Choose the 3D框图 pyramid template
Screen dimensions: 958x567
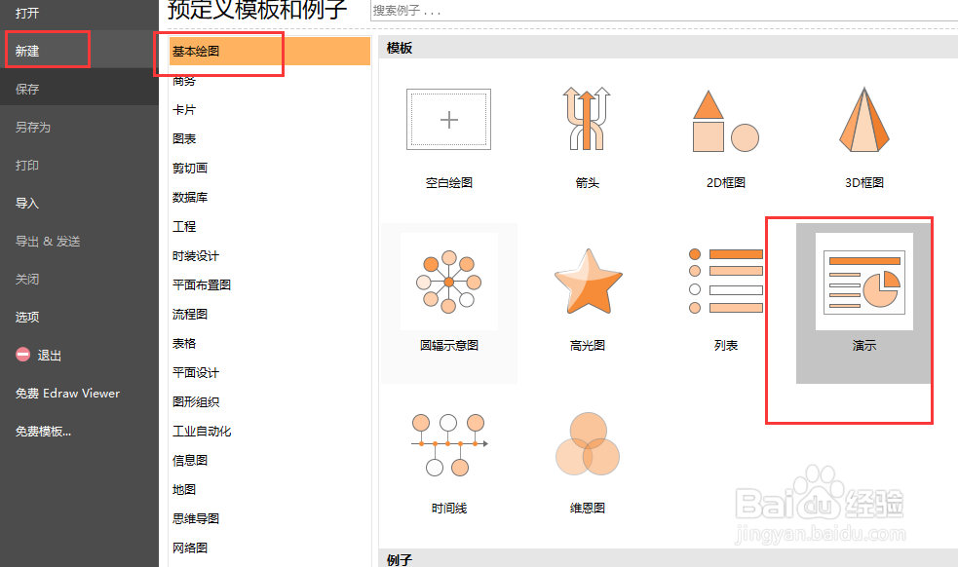click(x=863, y=138)
